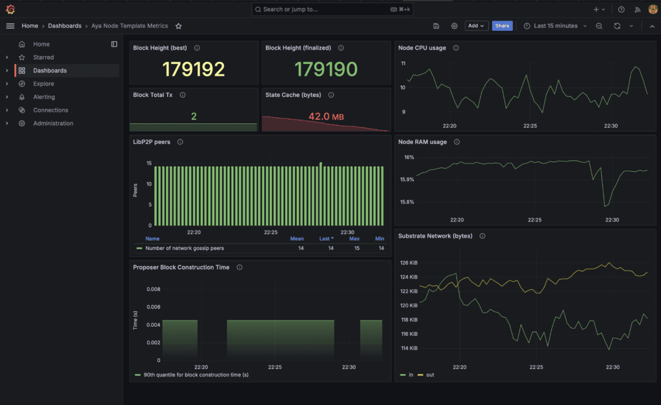
Task: Open the Add dropdown
Action: [x=476, y=26]
